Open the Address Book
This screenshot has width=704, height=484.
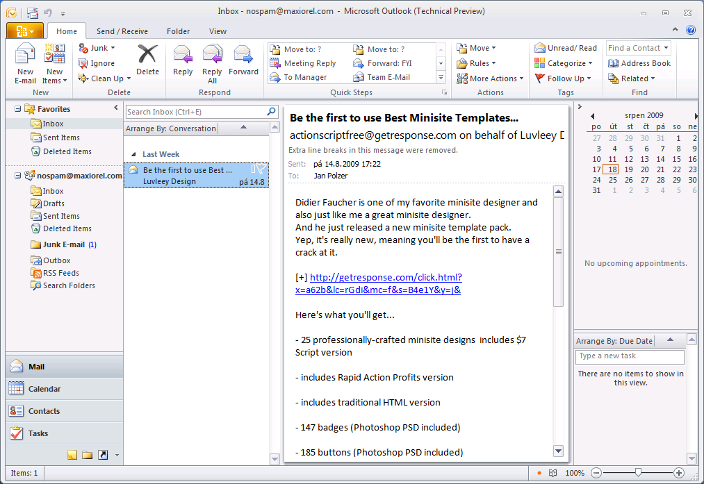point(639,63)
